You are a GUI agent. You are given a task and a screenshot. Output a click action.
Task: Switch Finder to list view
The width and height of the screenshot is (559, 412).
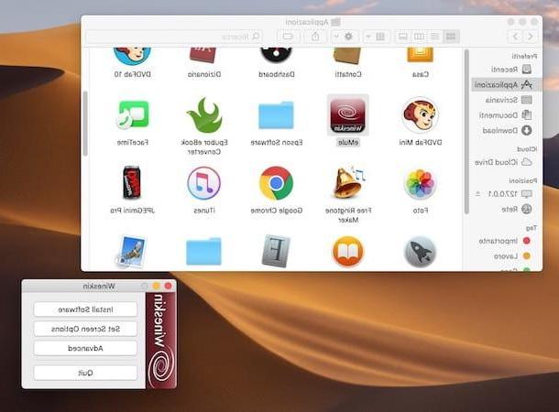pos(435,37)
